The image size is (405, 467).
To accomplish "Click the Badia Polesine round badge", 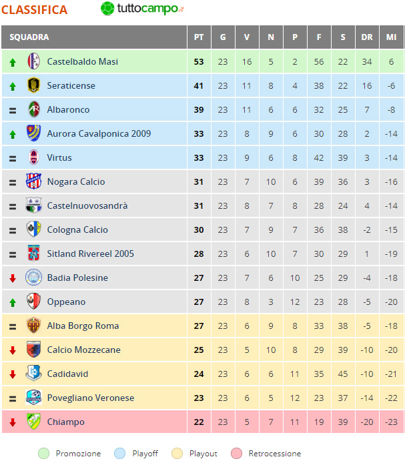I will coord(33,278).
